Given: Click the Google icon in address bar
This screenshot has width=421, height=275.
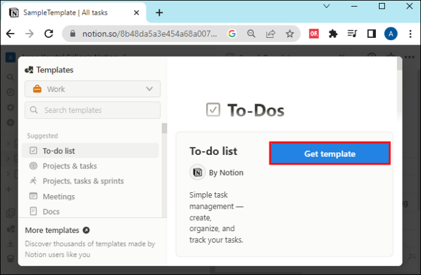Looking at the screenshot, I should click(x=232, y=34).
